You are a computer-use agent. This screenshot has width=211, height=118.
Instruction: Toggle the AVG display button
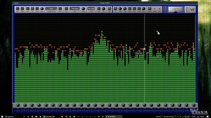coord(28,9)
